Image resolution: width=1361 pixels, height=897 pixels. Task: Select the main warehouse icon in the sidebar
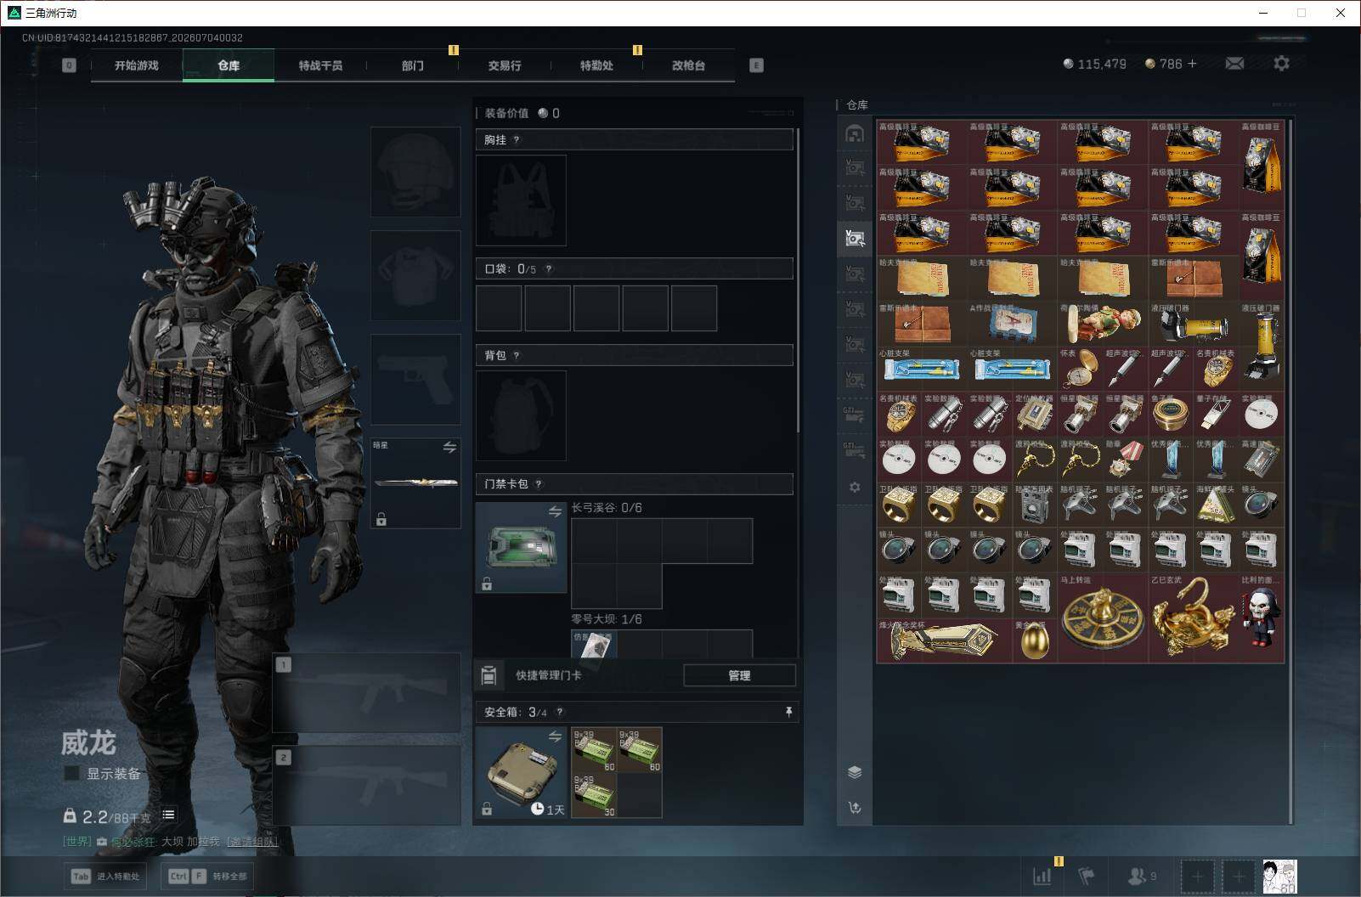tap(855, 133)
